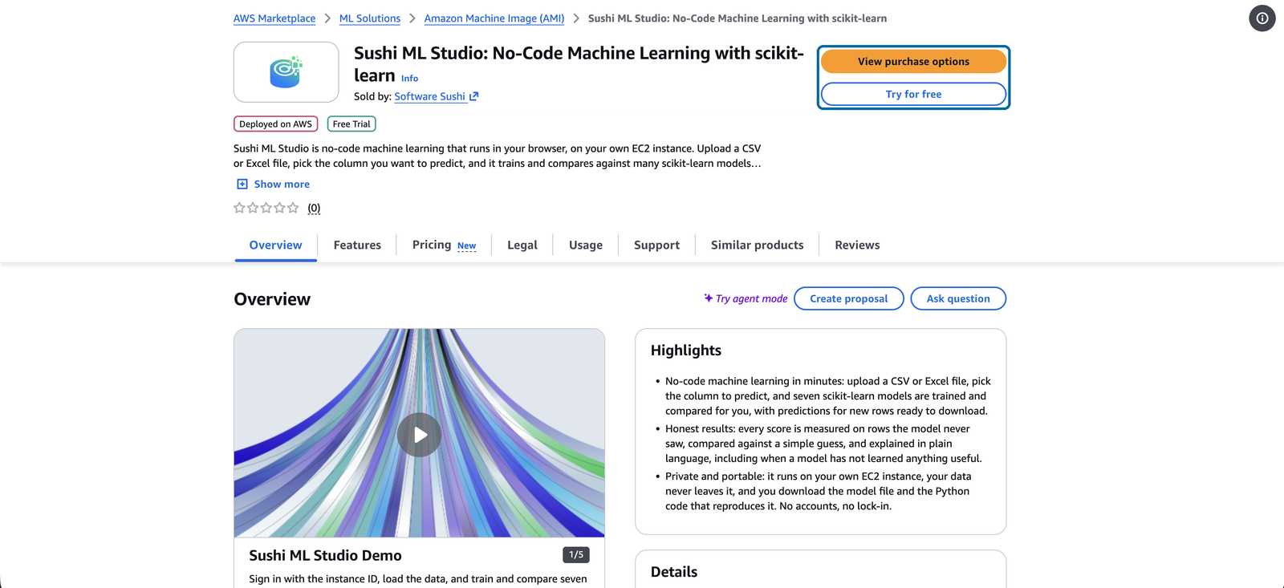Screen dimensions: 1284x588
Task: Click the Sushi ML Studio product logo
Action: [x=286, y=72]
